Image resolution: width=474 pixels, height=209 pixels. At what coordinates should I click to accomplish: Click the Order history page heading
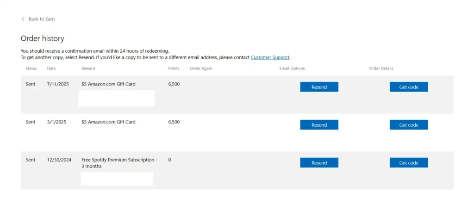tap(42, 38)
